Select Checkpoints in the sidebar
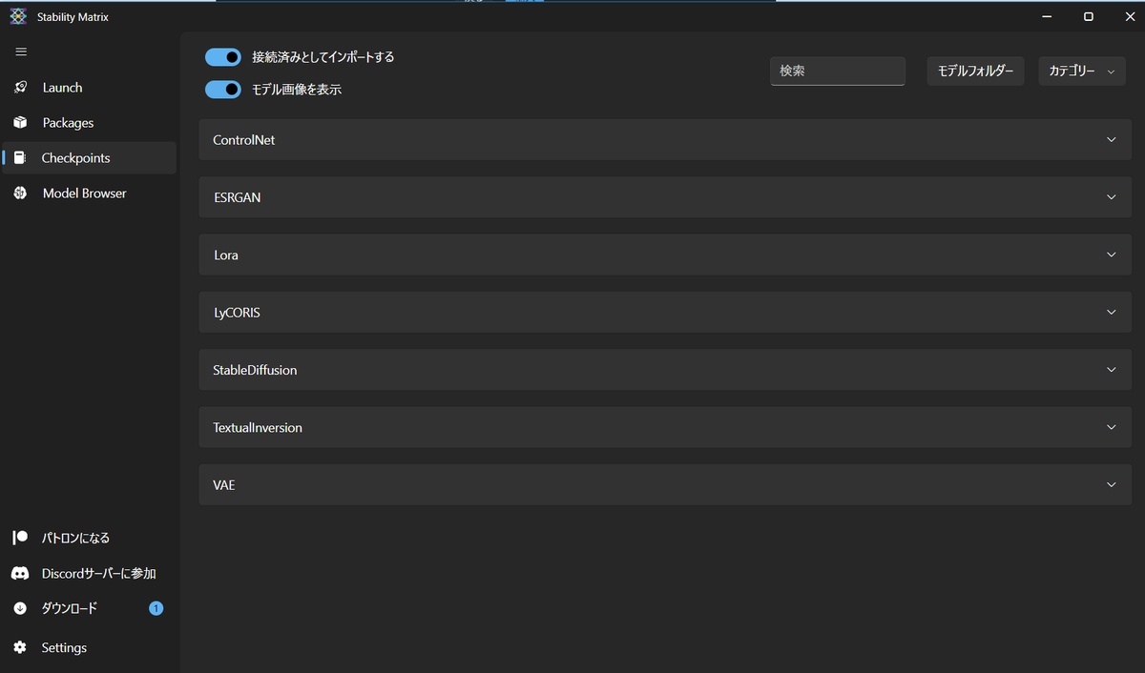 pyautogui.click(x=89, y=157)
